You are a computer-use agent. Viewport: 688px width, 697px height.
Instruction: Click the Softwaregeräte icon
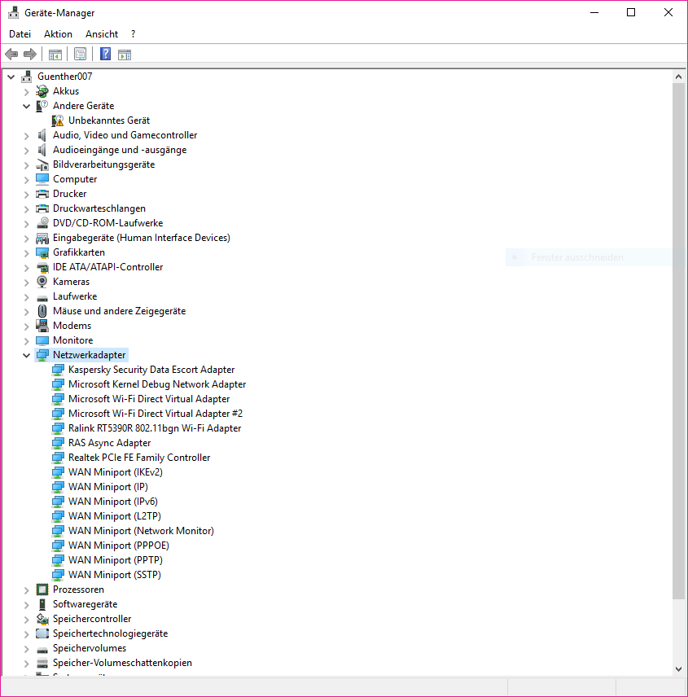pyautogui.click(x=42, y=604)
